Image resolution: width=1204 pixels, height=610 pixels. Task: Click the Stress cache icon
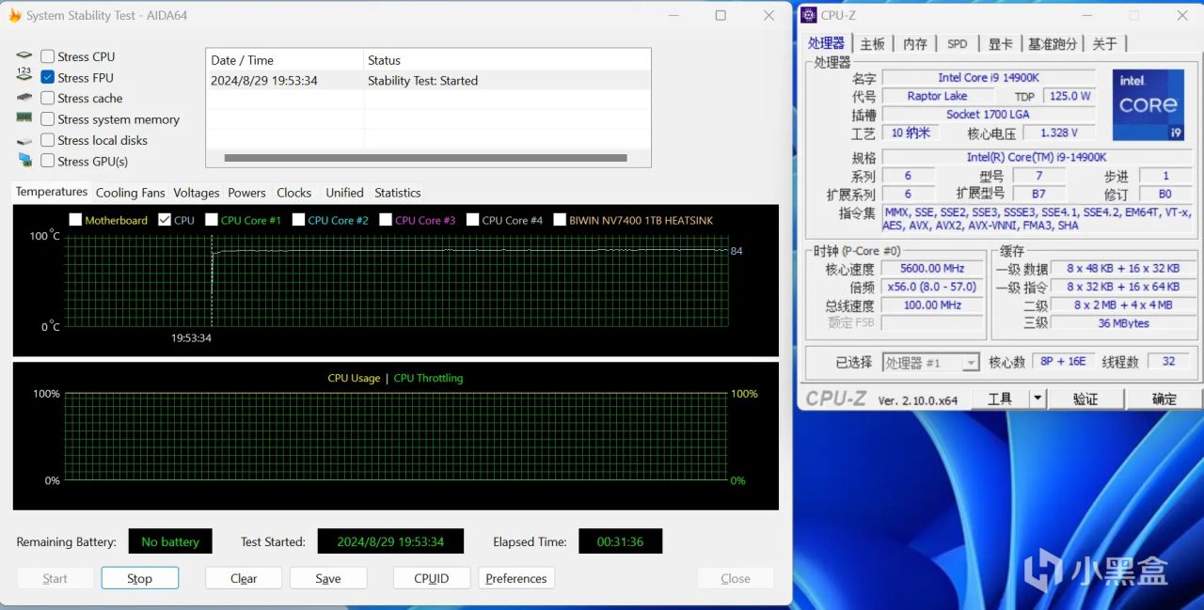click(x=24, y=98)
